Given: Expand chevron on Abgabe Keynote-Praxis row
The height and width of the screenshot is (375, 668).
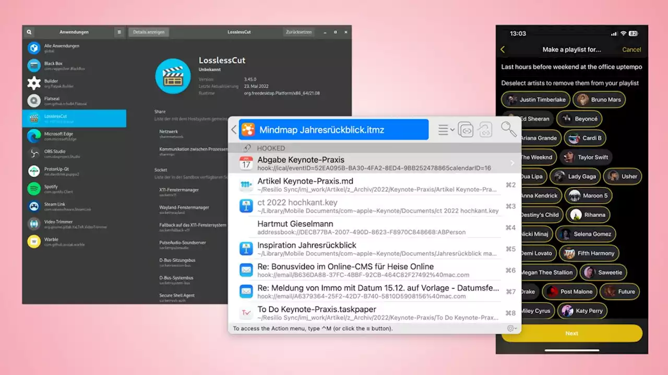Looking at the screenshot, I should tap(512, 164).
